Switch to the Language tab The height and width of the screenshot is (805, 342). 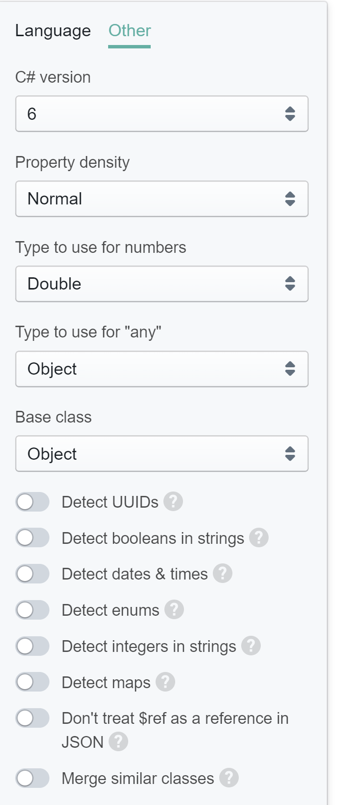pos(53,31)
